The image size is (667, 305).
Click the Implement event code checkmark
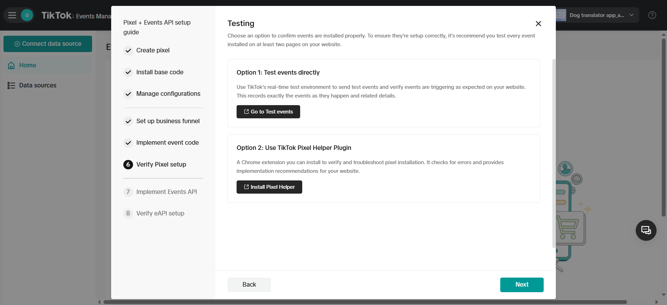[128, 143]
